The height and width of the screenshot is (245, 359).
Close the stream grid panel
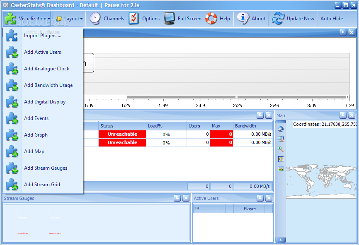tap(269, 115)
